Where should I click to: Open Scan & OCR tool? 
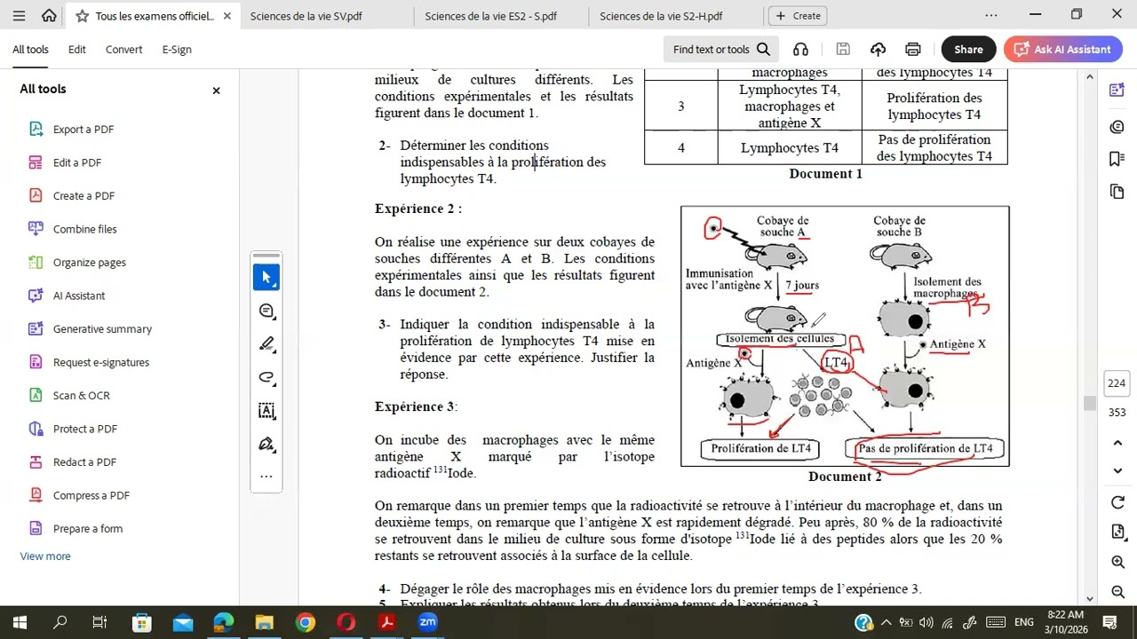82,396
